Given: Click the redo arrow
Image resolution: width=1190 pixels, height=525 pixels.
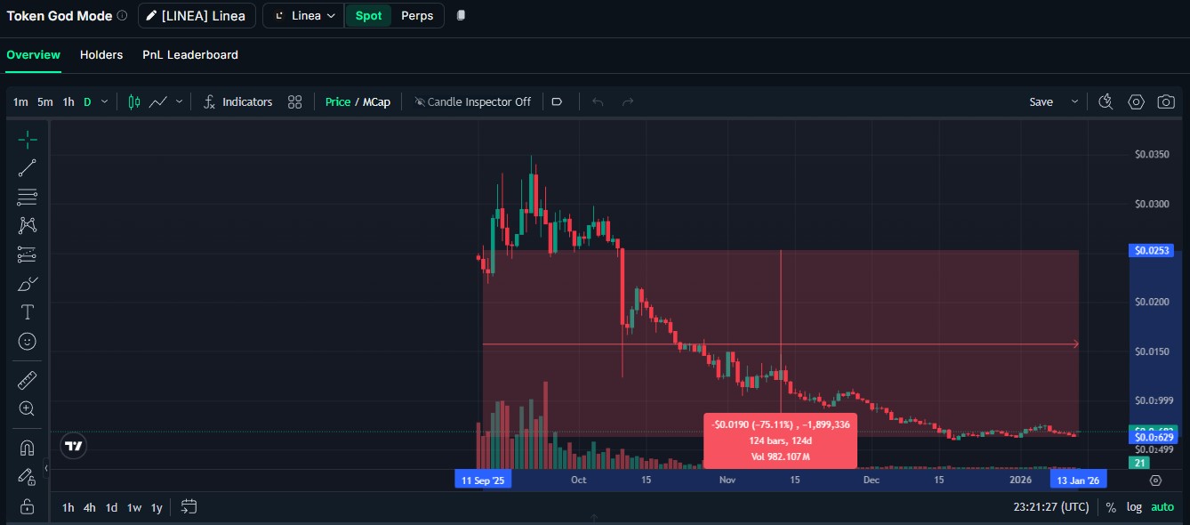Looking at the screenshot, I should point(628,102).
